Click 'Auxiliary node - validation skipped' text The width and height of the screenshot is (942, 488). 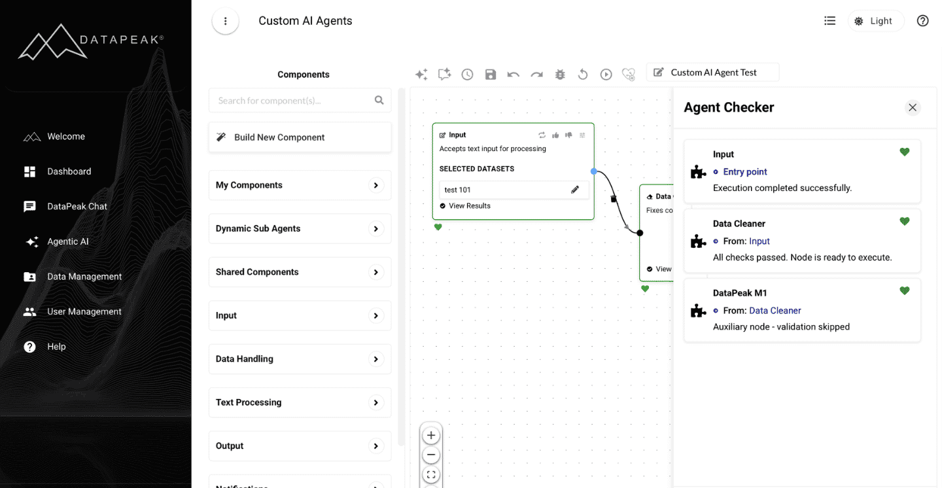(781, 326)
